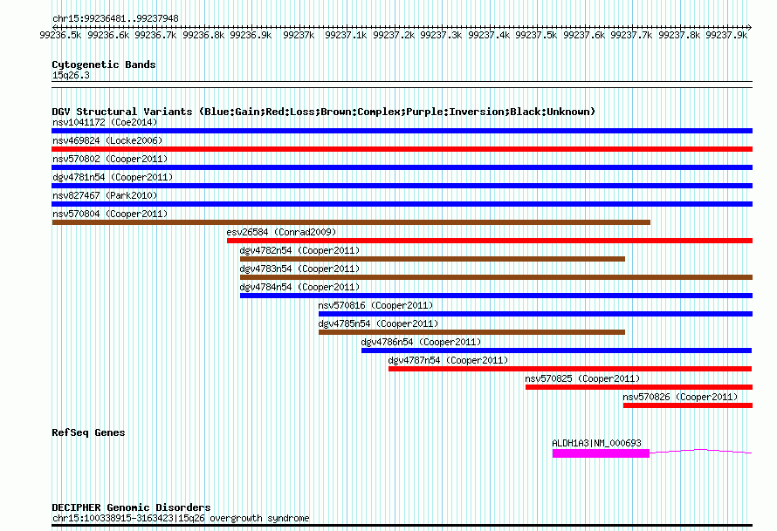Select the magenta ALDH1A3 exon block
This screenshot has height=531, width=777.
[602, 453]
